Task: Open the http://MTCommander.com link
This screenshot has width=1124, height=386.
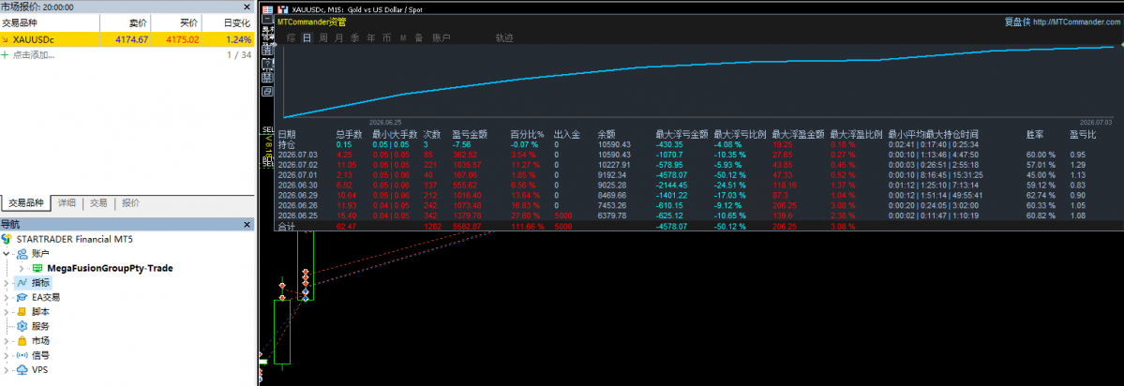Action: [1077, 22]
